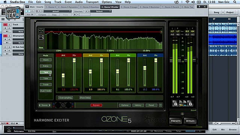Click the History button

tap(138, 105)
